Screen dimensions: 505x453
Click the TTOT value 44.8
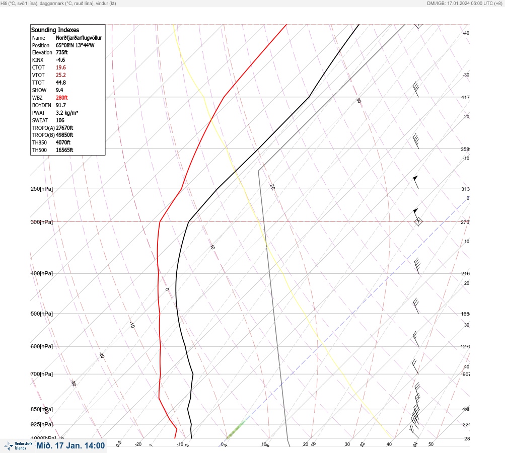click(61, 83)
